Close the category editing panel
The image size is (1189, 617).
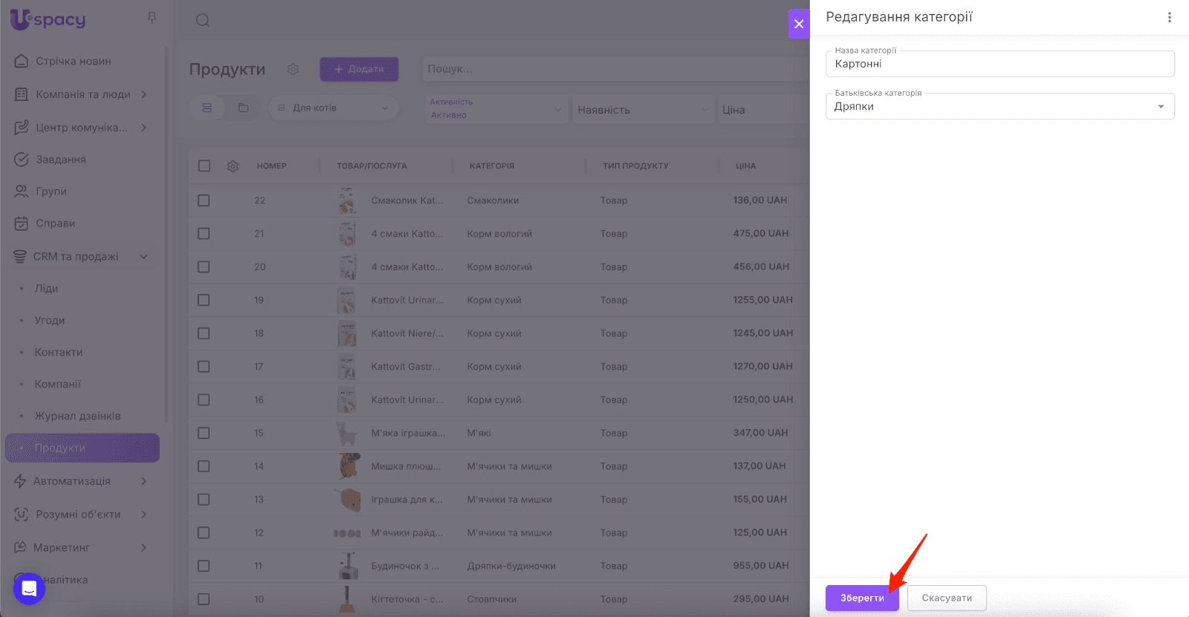pos(799,24)
